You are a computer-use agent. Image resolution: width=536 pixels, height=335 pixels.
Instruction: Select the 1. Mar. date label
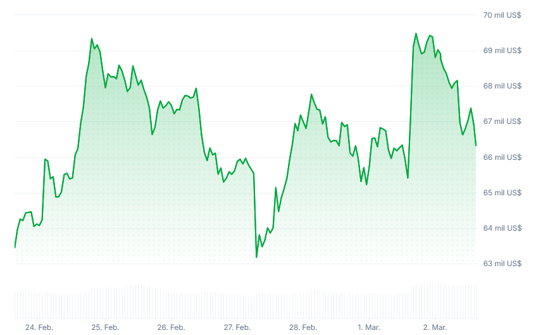(x=369, y=327)
